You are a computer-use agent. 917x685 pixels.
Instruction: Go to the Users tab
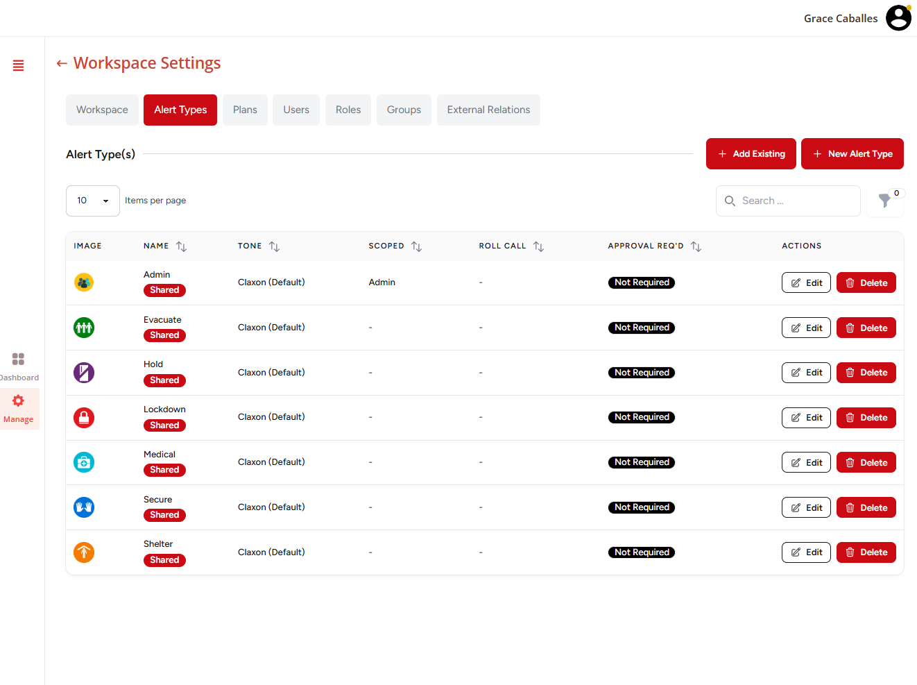tap(296, 110)
